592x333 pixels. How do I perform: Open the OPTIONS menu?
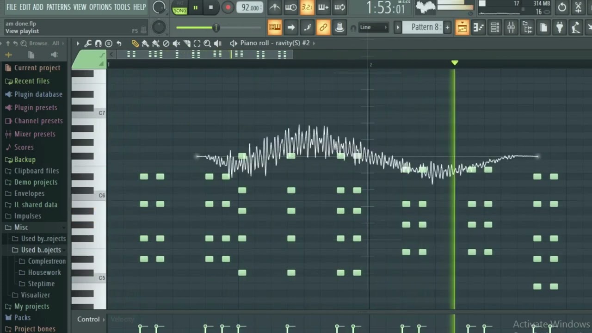coord(100,7)
